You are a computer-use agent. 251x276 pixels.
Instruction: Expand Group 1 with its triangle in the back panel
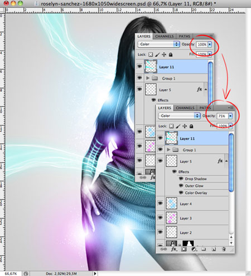[148, 78]
